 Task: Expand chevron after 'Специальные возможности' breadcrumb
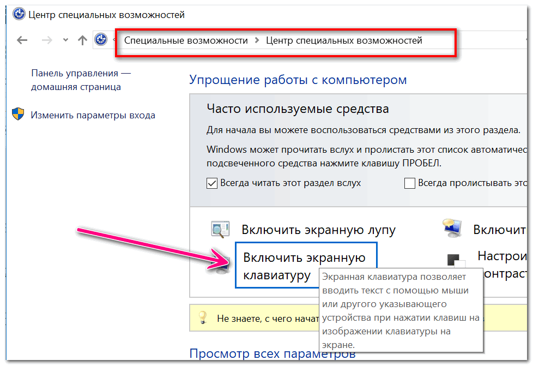coord(257,40)
